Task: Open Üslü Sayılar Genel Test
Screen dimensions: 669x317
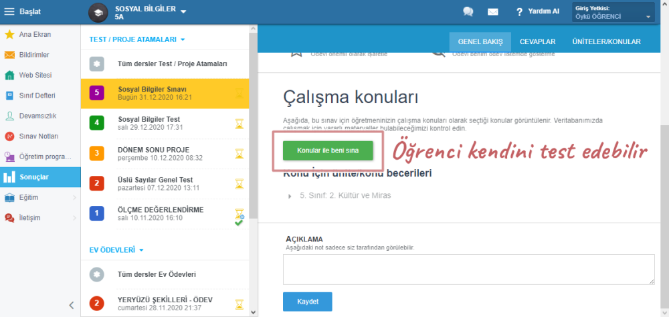Action: 163,184
